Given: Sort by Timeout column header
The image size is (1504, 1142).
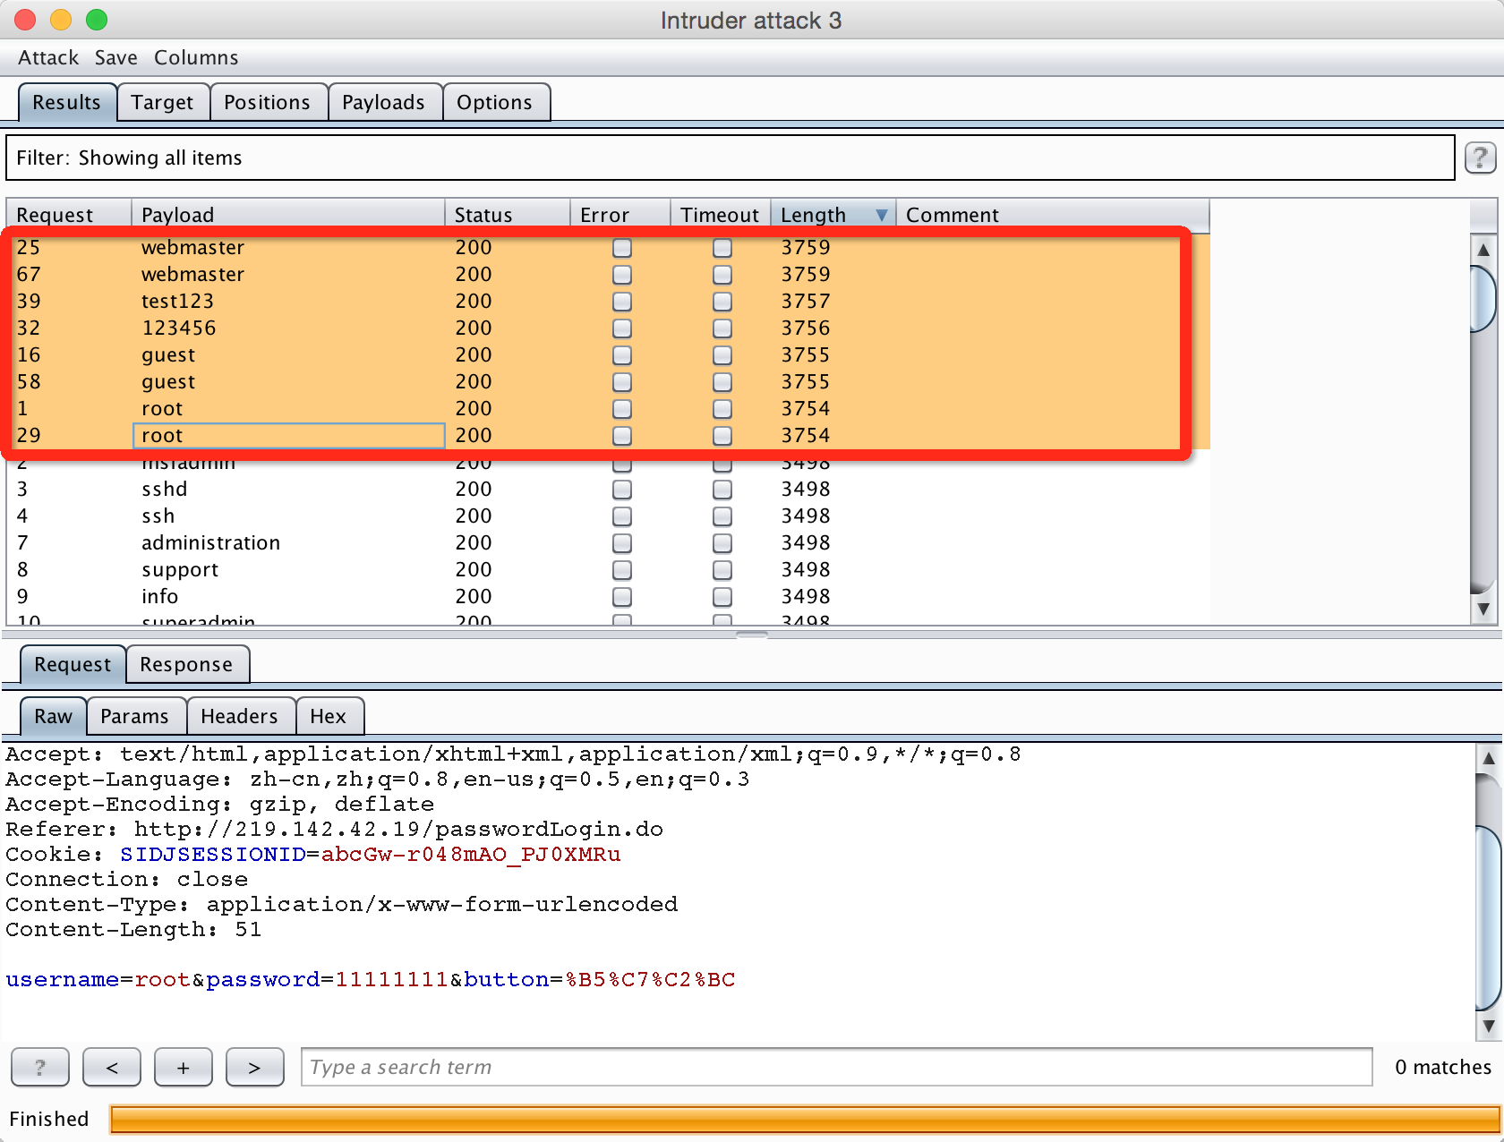Looking at the screenshot, I should 721,215.
